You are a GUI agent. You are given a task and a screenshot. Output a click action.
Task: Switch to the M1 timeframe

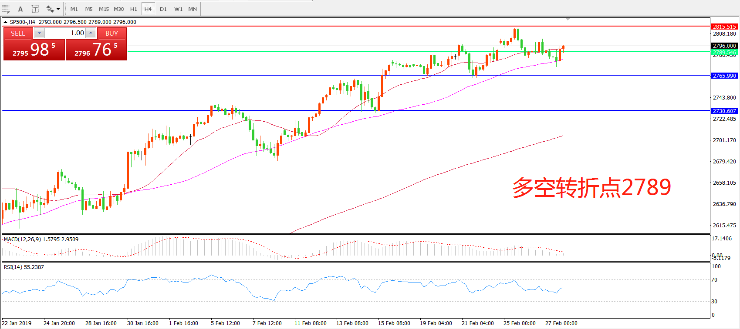(74, 9)
